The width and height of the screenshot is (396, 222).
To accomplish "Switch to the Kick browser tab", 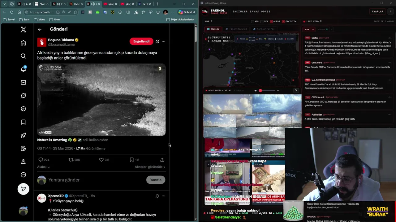I will click(76, 4).
